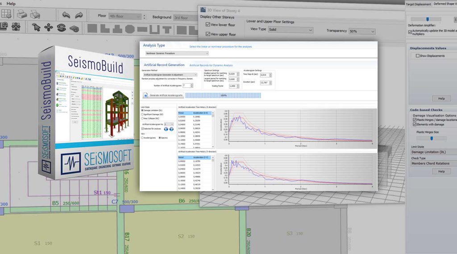Open Check Type dropdown Members Chord Rotations
Screen dimensions: 457x254
click(x=434, y=163)
